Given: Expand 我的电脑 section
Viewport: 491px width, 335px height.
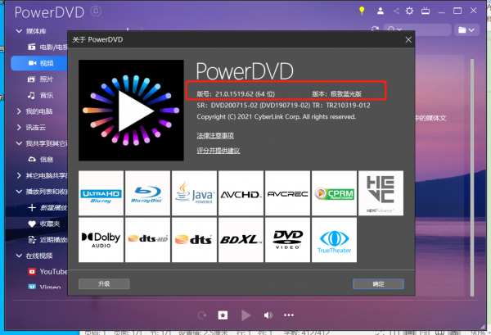Looking at the screenshot, I should coord(19,111).
